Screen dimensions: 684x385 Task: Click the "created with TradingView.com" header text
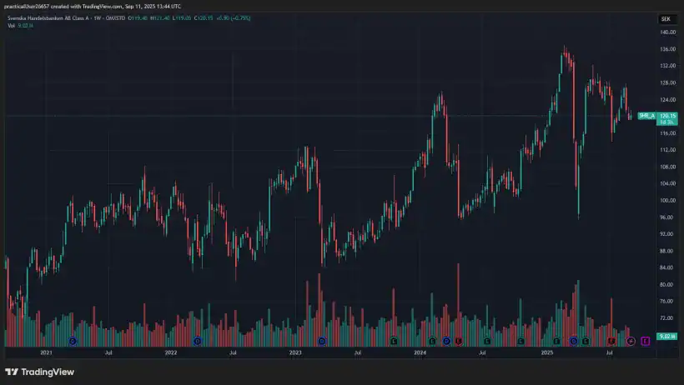click(x=83, y=6)
